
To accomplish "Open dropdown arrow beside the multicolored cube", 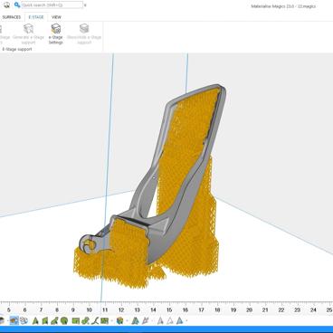I will click(x=127, y=321).
